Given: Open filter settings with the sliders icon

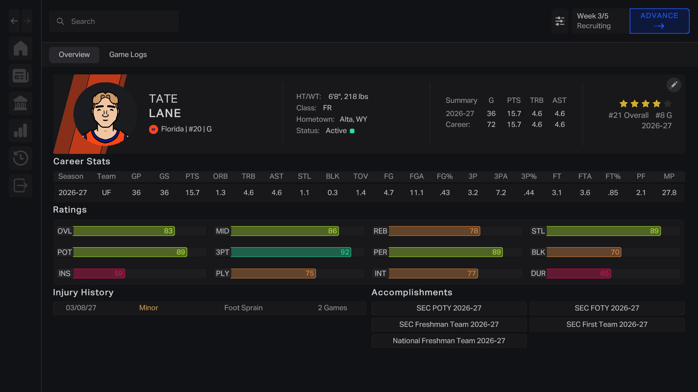Looking at the screenshot, I should (x=560, y=21).
